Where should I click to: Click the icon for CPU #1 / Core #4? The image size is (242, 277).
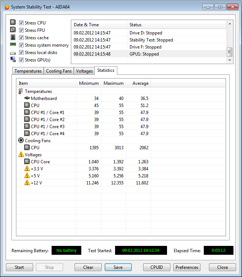[27, 134]
